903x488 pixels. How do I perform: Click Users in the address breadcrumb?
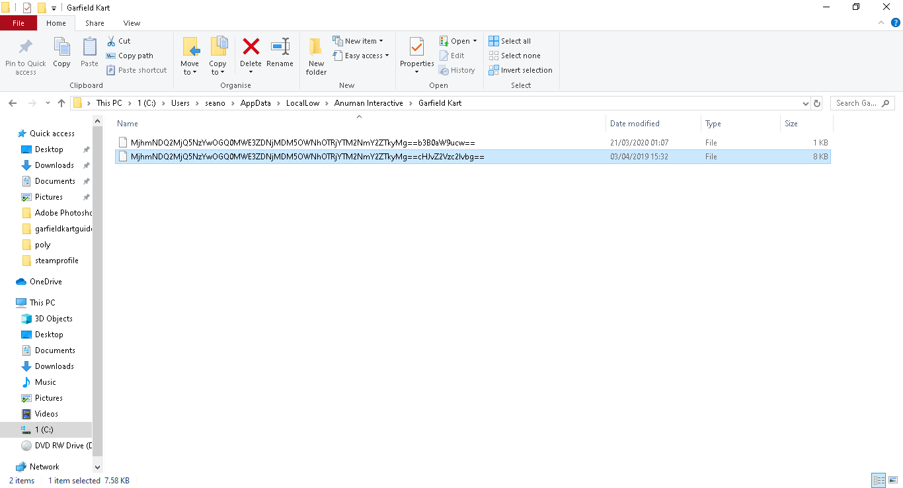(x=180, y=103)
